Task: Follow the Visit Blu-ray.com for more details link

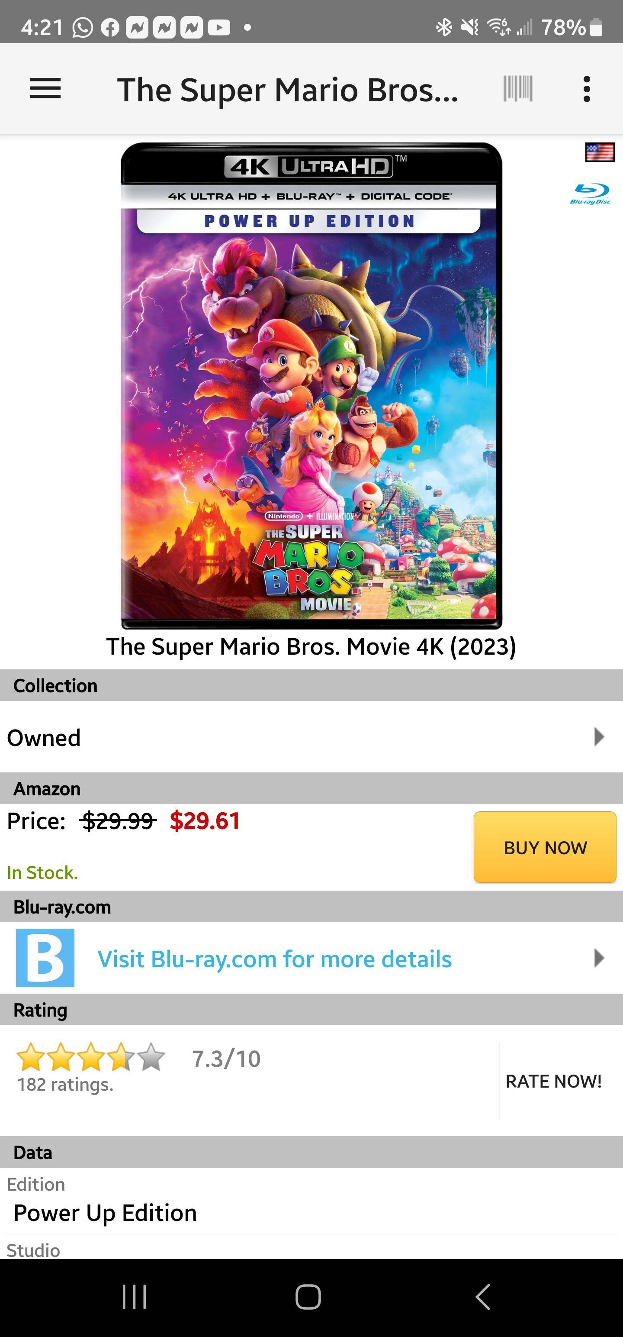Action: [x=275, y=959]
